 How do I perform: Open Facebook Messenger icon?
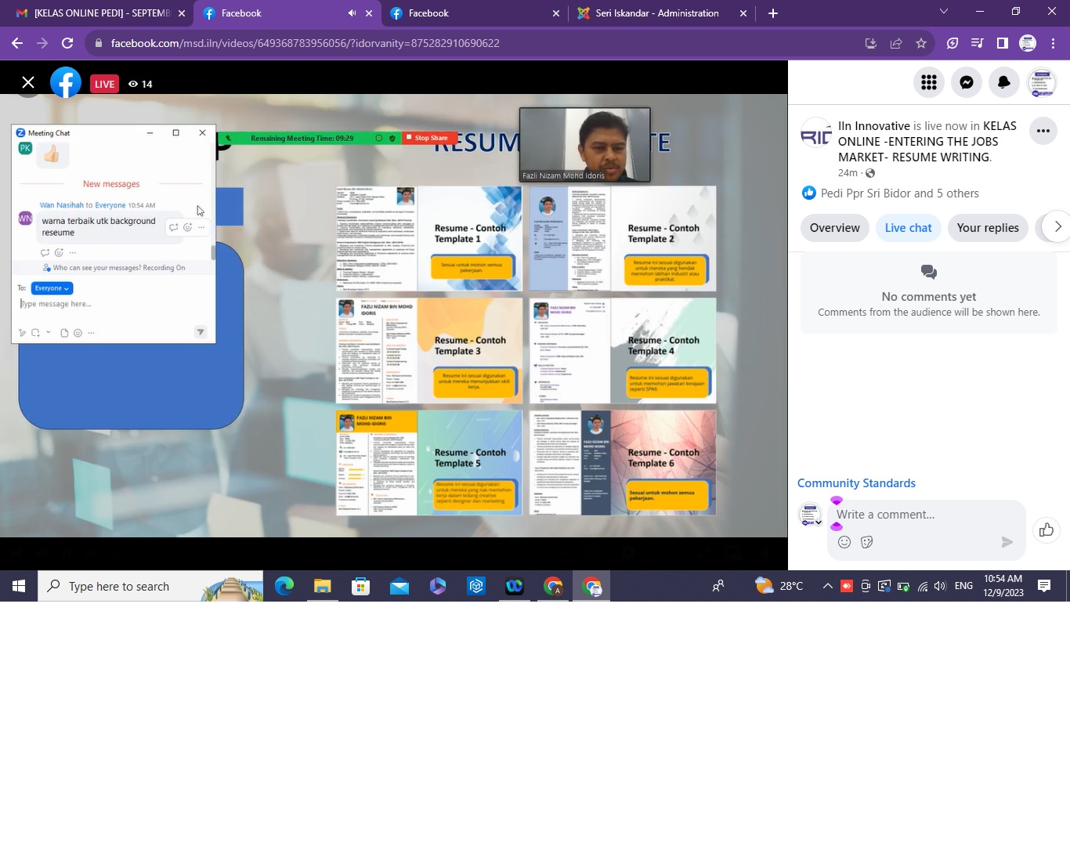[967, 82]
